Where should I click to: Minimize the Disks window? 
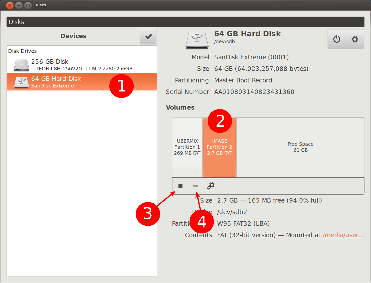point(19,5)
